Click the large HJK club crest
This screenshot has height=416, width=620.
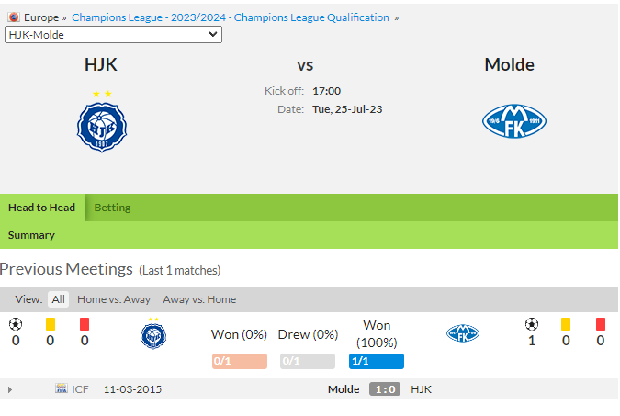(x=102, y=121)
